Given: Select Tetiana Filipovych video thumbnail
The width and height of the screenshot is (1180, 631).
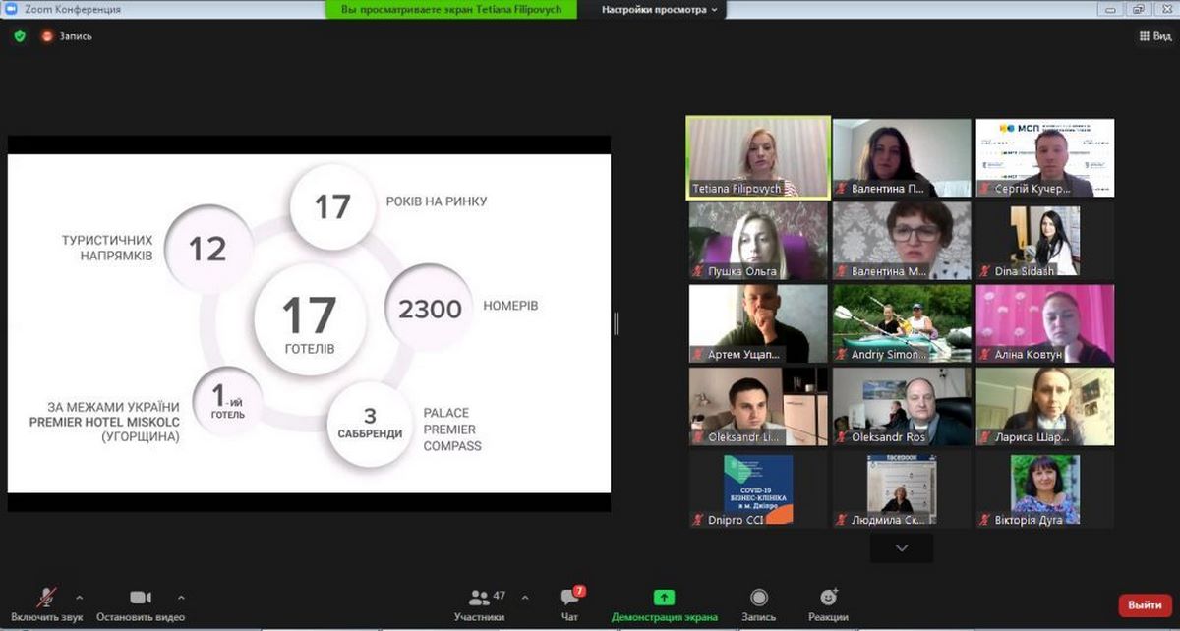Looking at the screenshot, I should coord(758,157).
